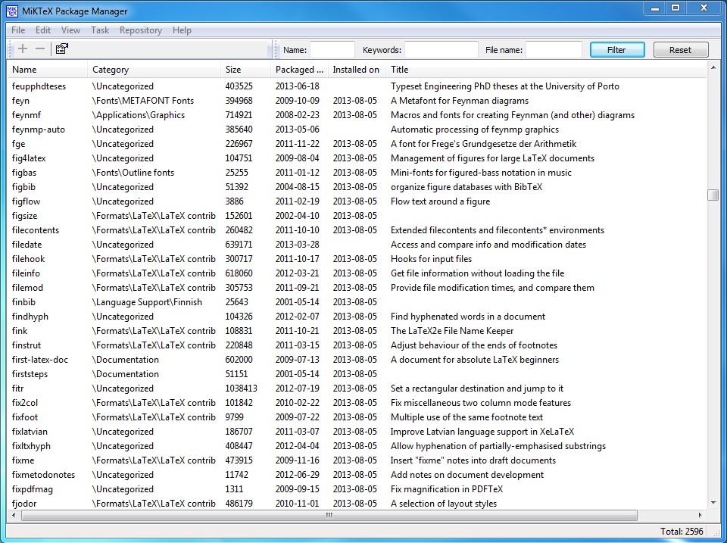Select the fixlatvian package row
The height and width of the screenshot is (543, 727).
[357, 431]
